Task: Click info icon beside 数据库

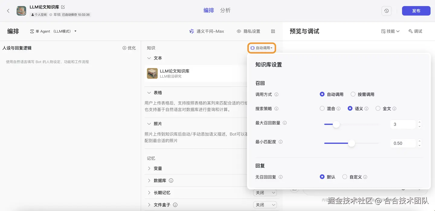Action: point(171,181)
